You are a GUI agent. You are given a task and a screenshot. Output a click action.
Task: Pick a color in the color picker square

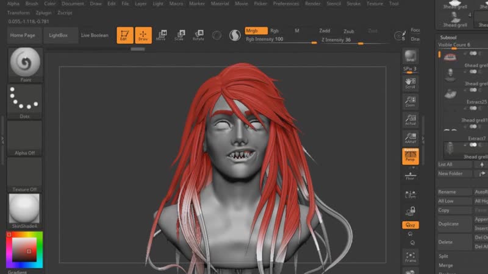(24, 250)
